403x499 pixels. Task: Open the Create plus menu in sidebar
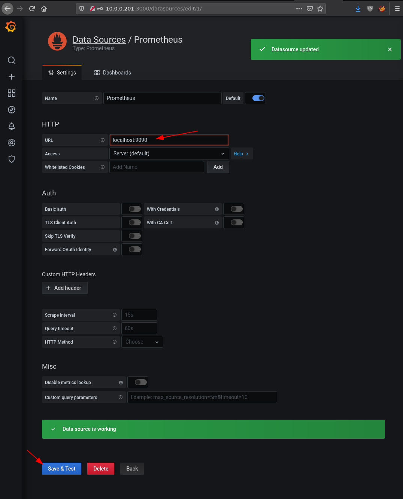[x=12, y=77]
